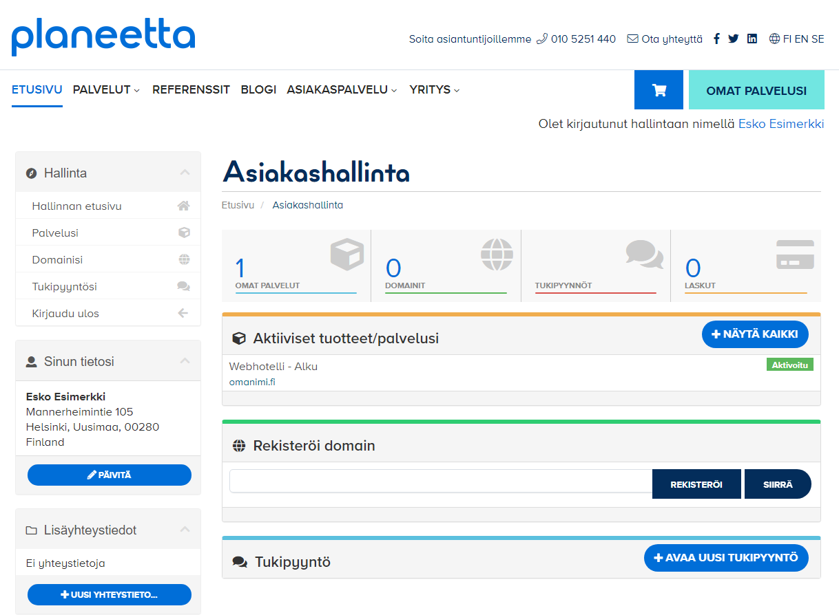Open Domainisi in sidebar menu
Viewport: 839px width, 615px height.
click(108, 259)
